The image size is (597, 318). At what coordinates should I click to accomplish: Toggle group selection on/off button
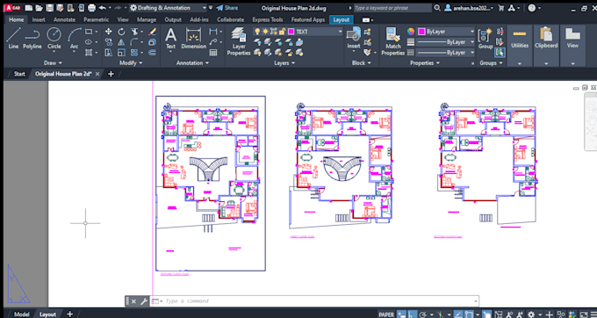500,53
